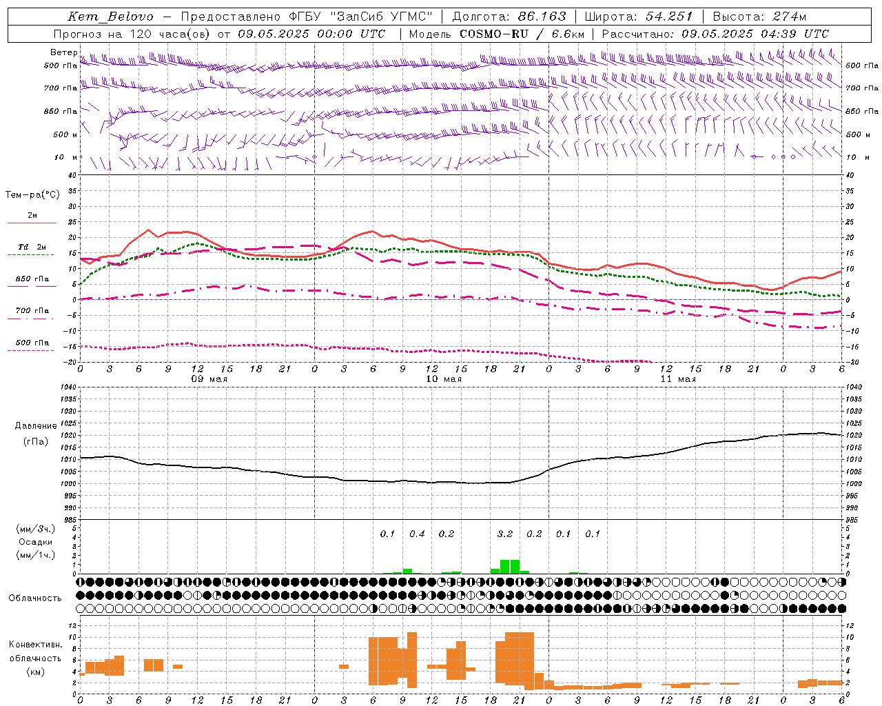The image size is (882, 706).
Task: Click the Широта: 54.251 value
Action: [x=638, y=17]
